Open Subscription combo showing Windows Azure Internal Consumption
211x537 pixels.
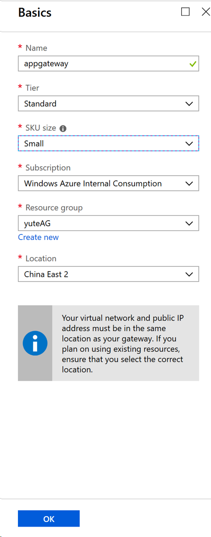[x=109, y=184]
